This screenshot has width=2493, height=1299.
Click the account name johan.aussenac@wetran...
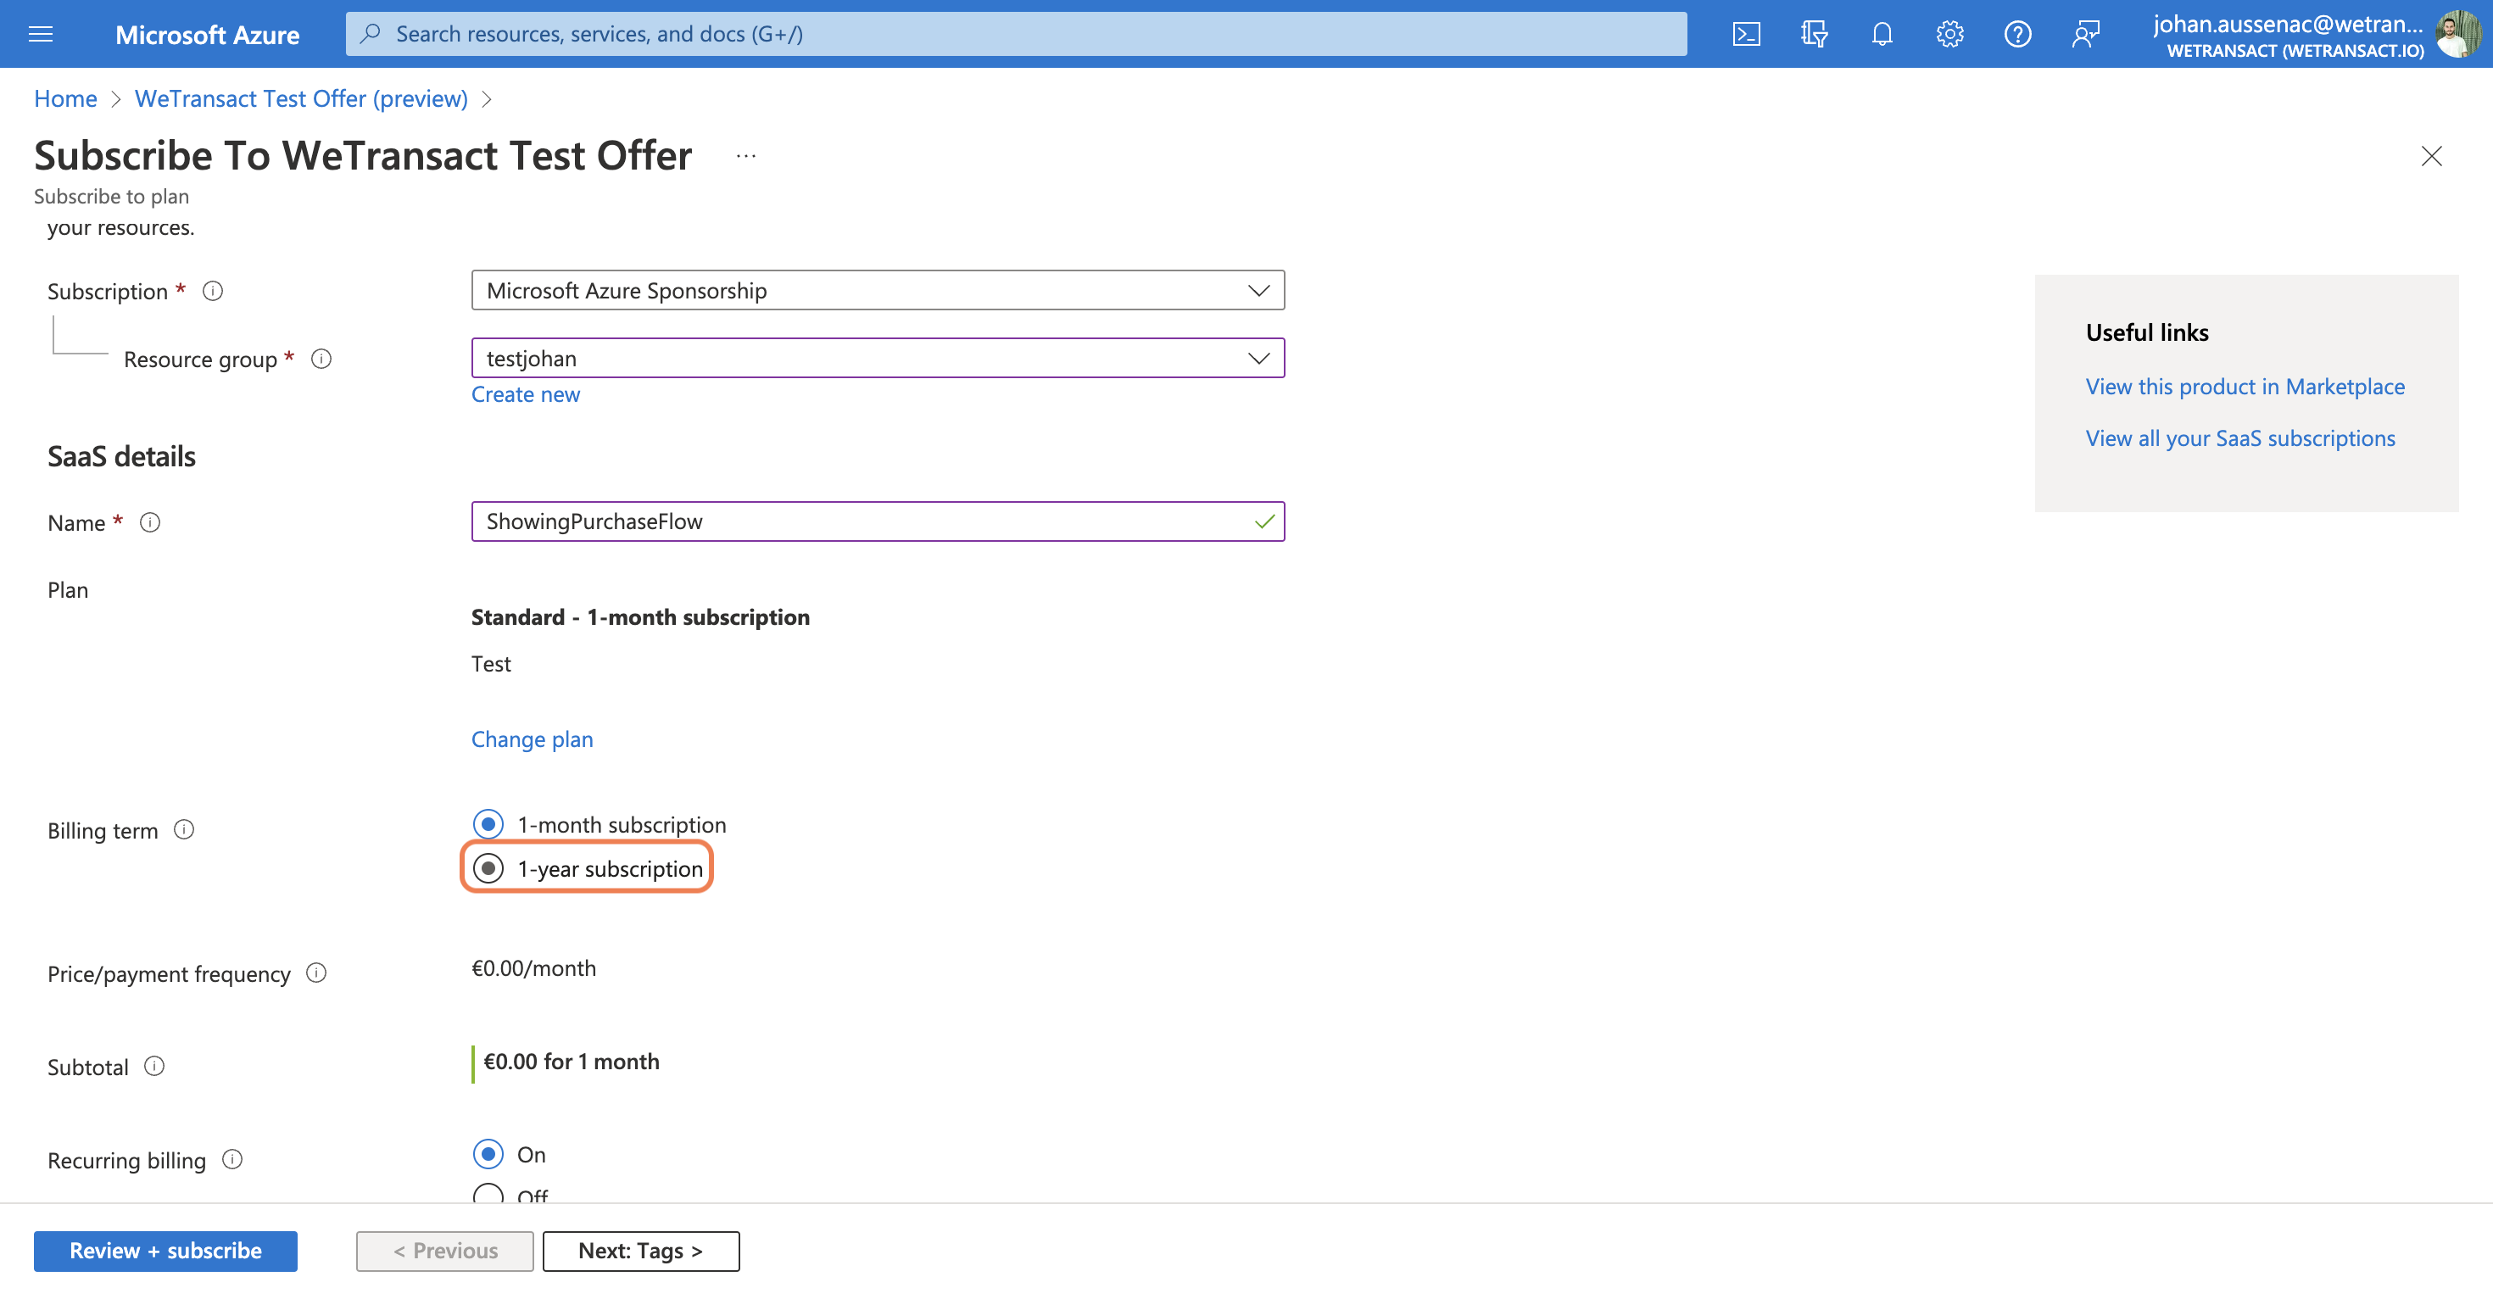point(2288,25)
